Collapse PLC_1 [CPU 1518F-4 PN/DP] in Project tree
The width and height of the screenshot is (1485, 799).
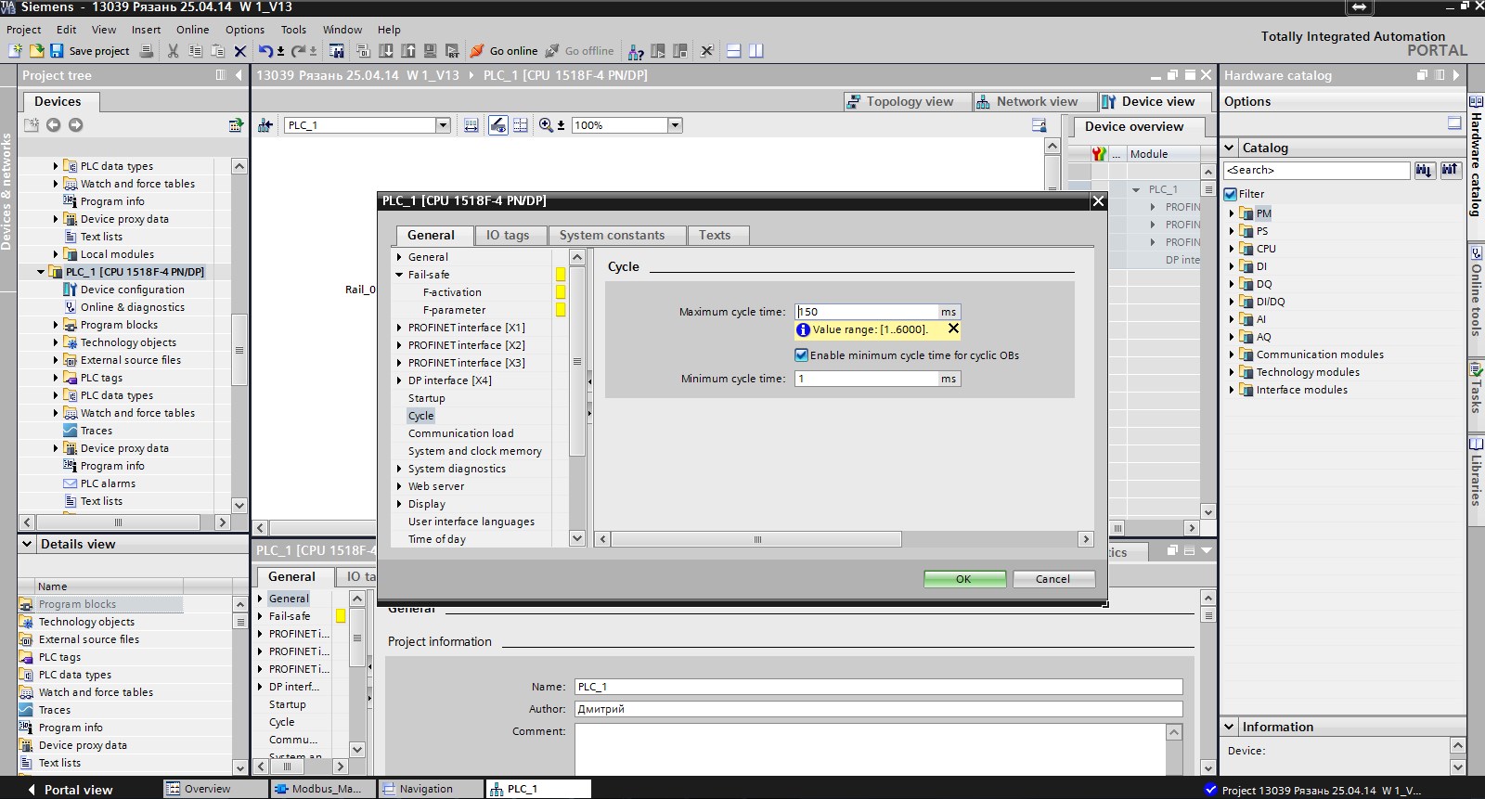point(41,272)
